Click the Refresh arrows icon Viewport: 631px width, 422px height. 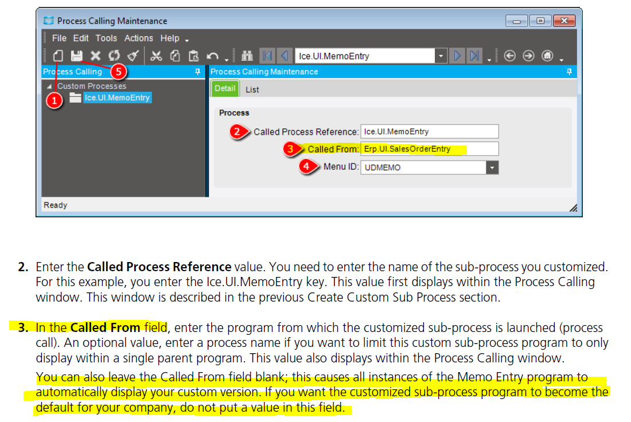[114, 56]
